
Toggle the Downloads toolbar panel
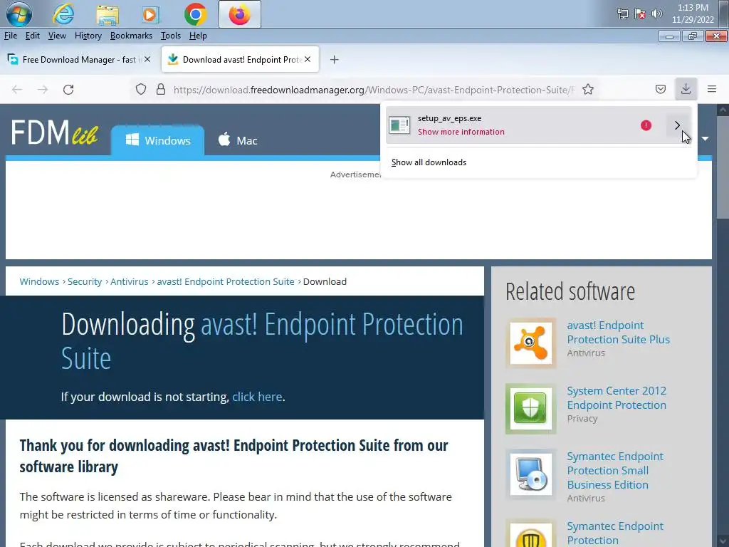(686, 89)
